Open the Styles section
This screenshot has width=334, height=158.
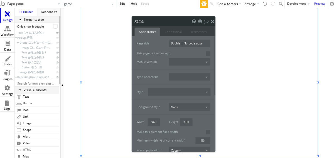(x=8, y=60)
